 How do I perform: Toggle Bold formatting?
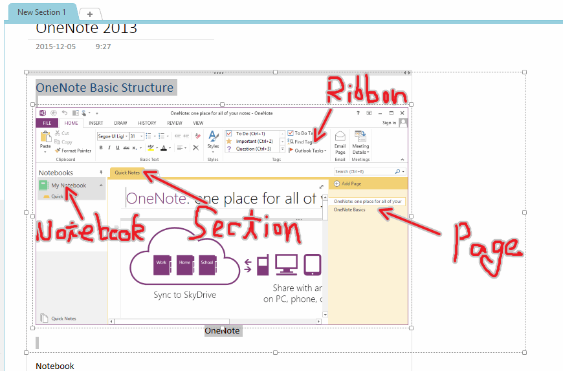pyautogui.click(x=101, y=147)
